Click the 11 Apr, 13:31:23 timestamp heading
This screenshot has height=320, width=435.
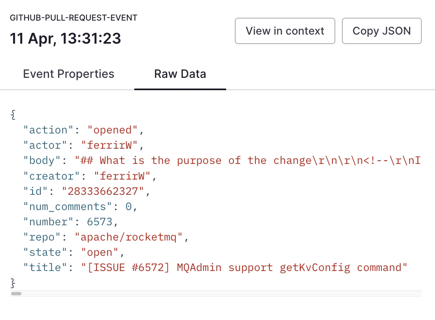tap(65, 39)
